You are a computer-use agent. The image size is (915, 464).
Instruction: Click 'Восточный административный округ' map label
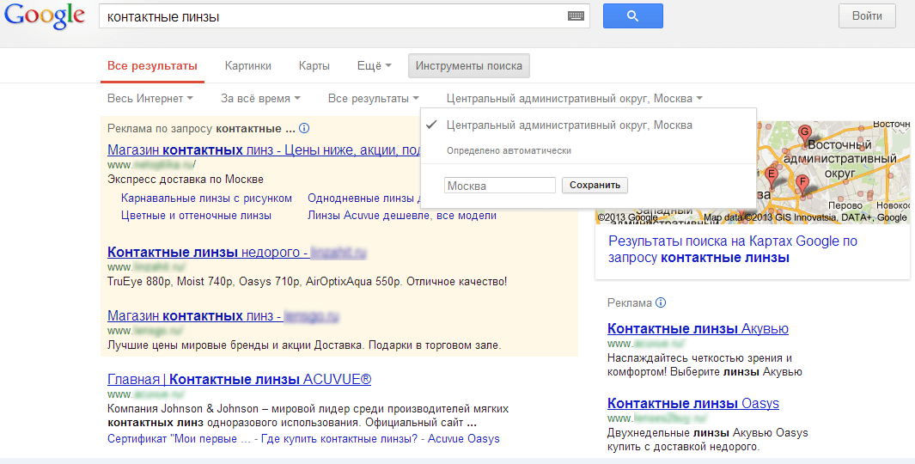click(839, 159)
